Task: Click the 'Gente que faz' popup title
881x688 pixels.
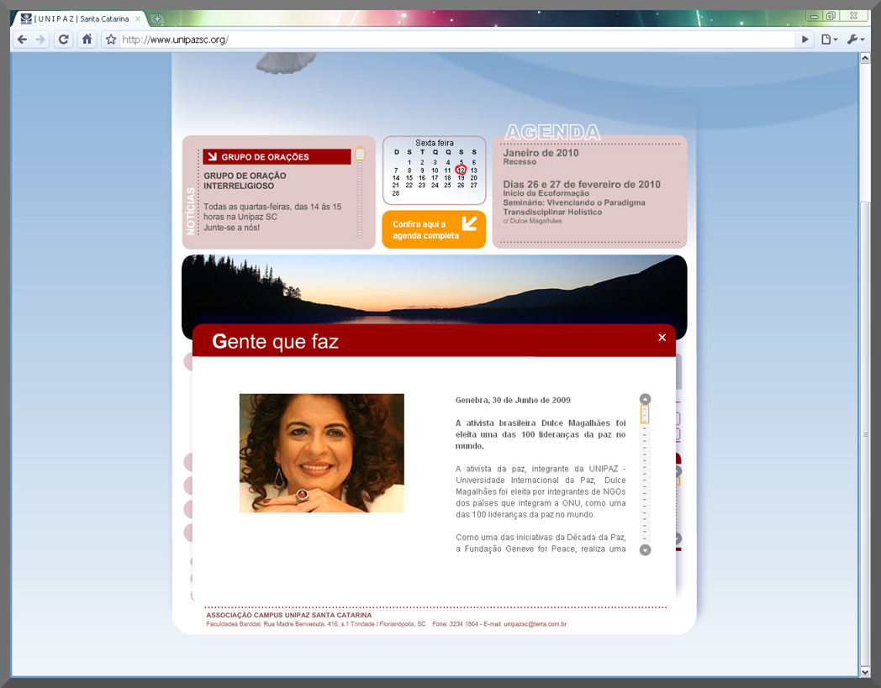Action: [276, 341]
